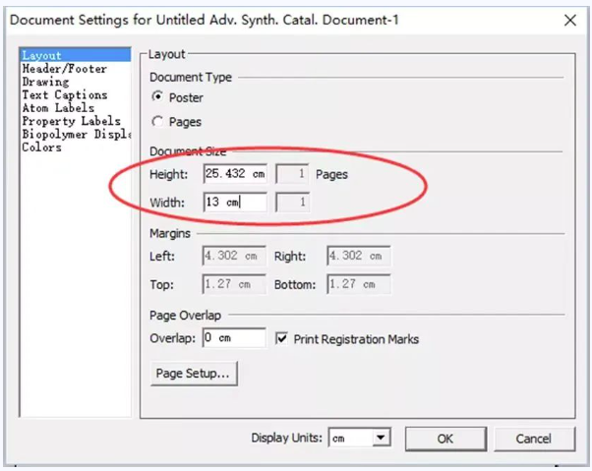This screenshot has width=592, height=471.
Task: Expand the Display Units dropdown
Action: (x=381, y=438)
